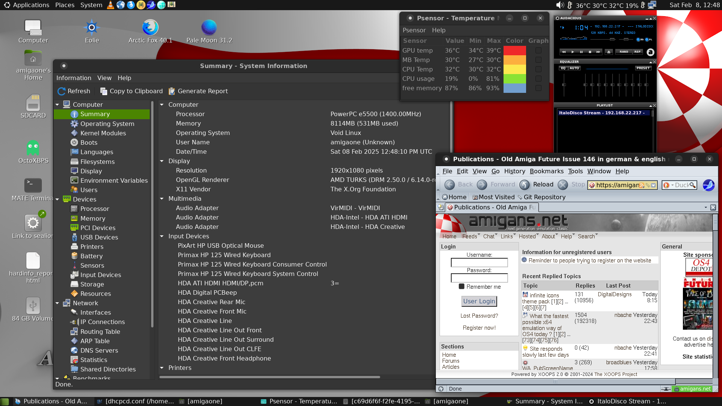Viewport: 722px width, 406px height.
Task: Stop playback in Audacious
Action: click(590, 52)
